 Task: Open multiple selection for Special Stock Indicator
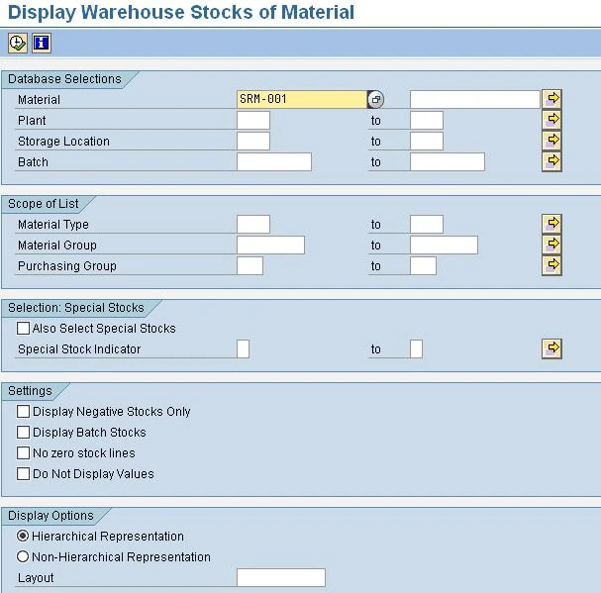(x=552, y=348)
